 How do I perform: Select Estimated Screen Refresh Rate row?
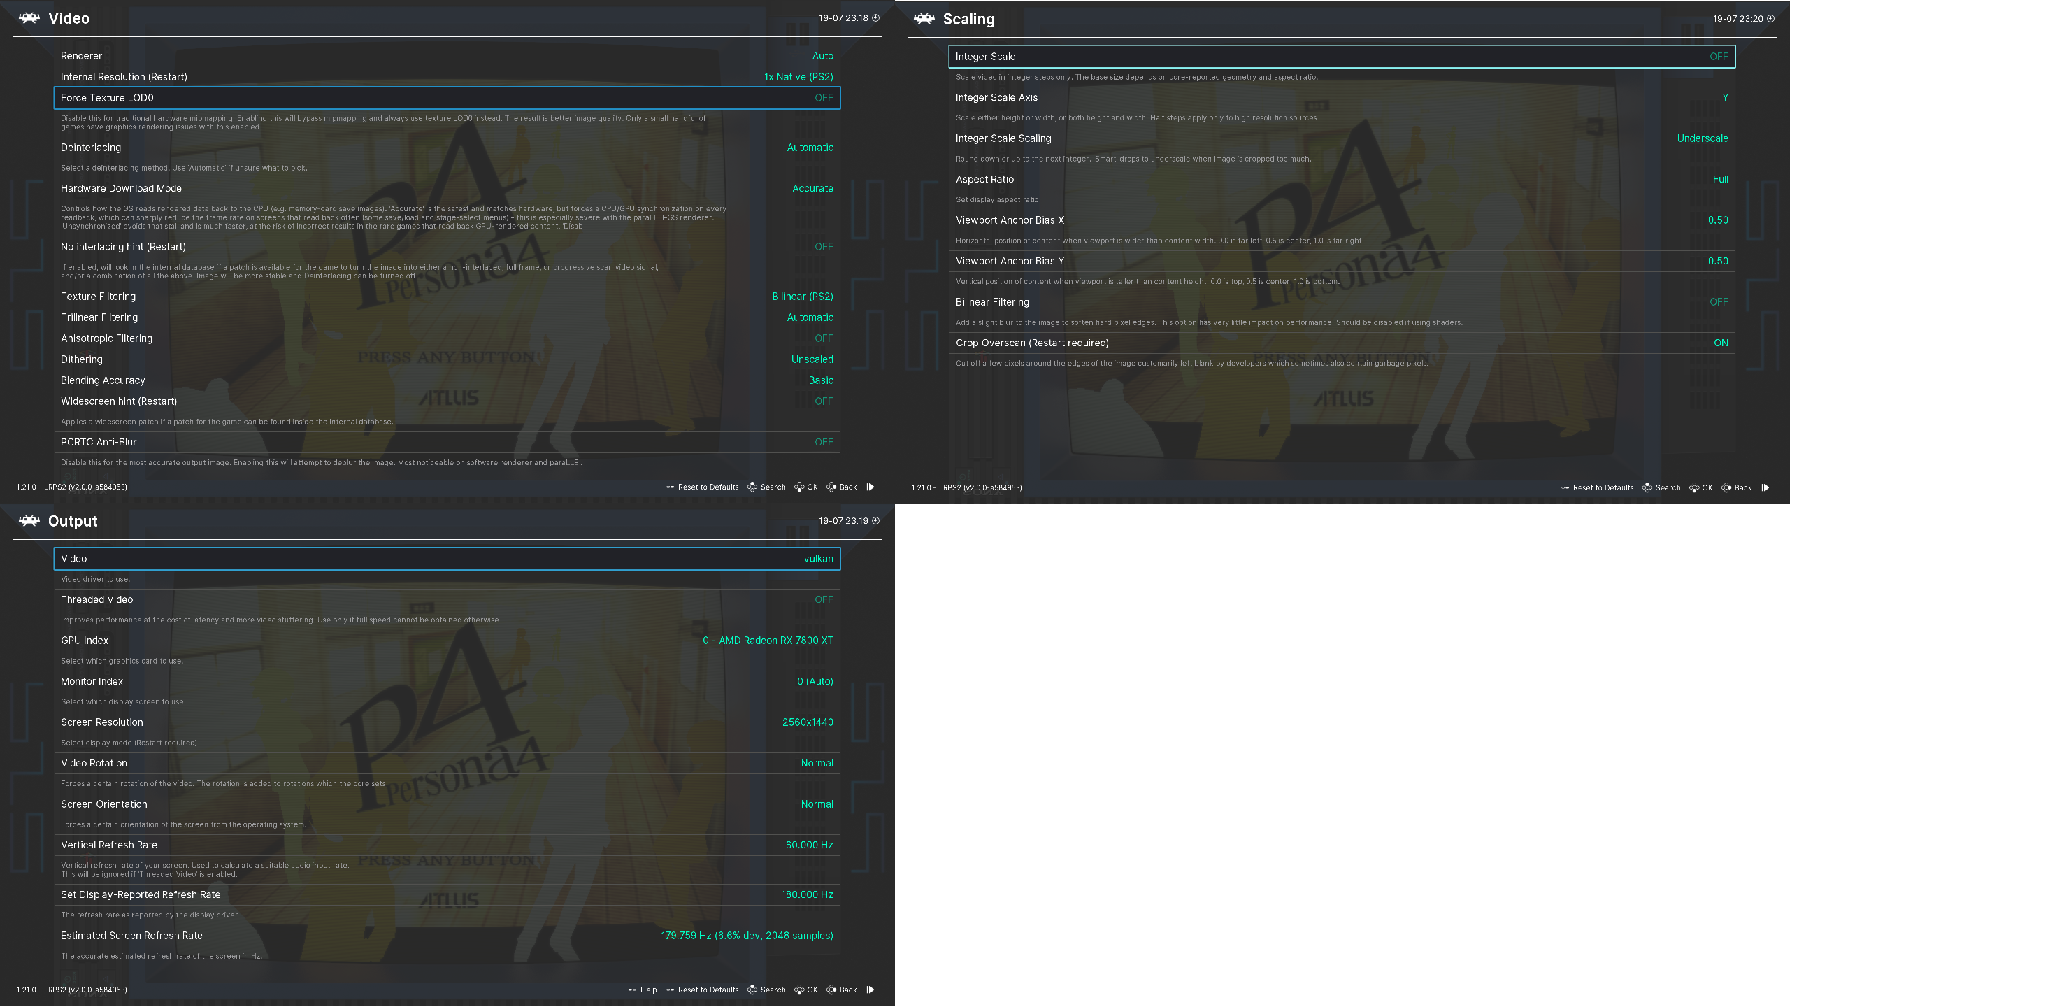coord(447,936)
